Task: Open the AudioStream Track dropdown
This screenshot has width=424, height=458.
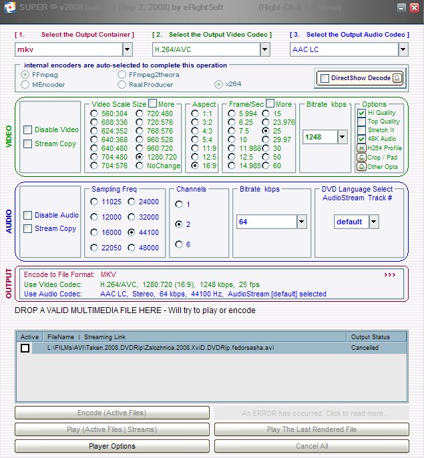Action: [x=374, y=222]
